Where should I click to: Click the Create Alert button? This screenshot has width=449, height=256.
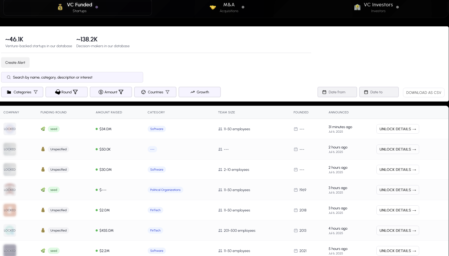pos(15,62)
